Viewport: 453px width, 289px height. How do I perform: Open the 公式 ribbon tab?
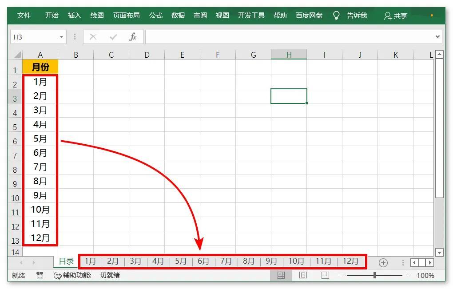[x=156, y=16]
